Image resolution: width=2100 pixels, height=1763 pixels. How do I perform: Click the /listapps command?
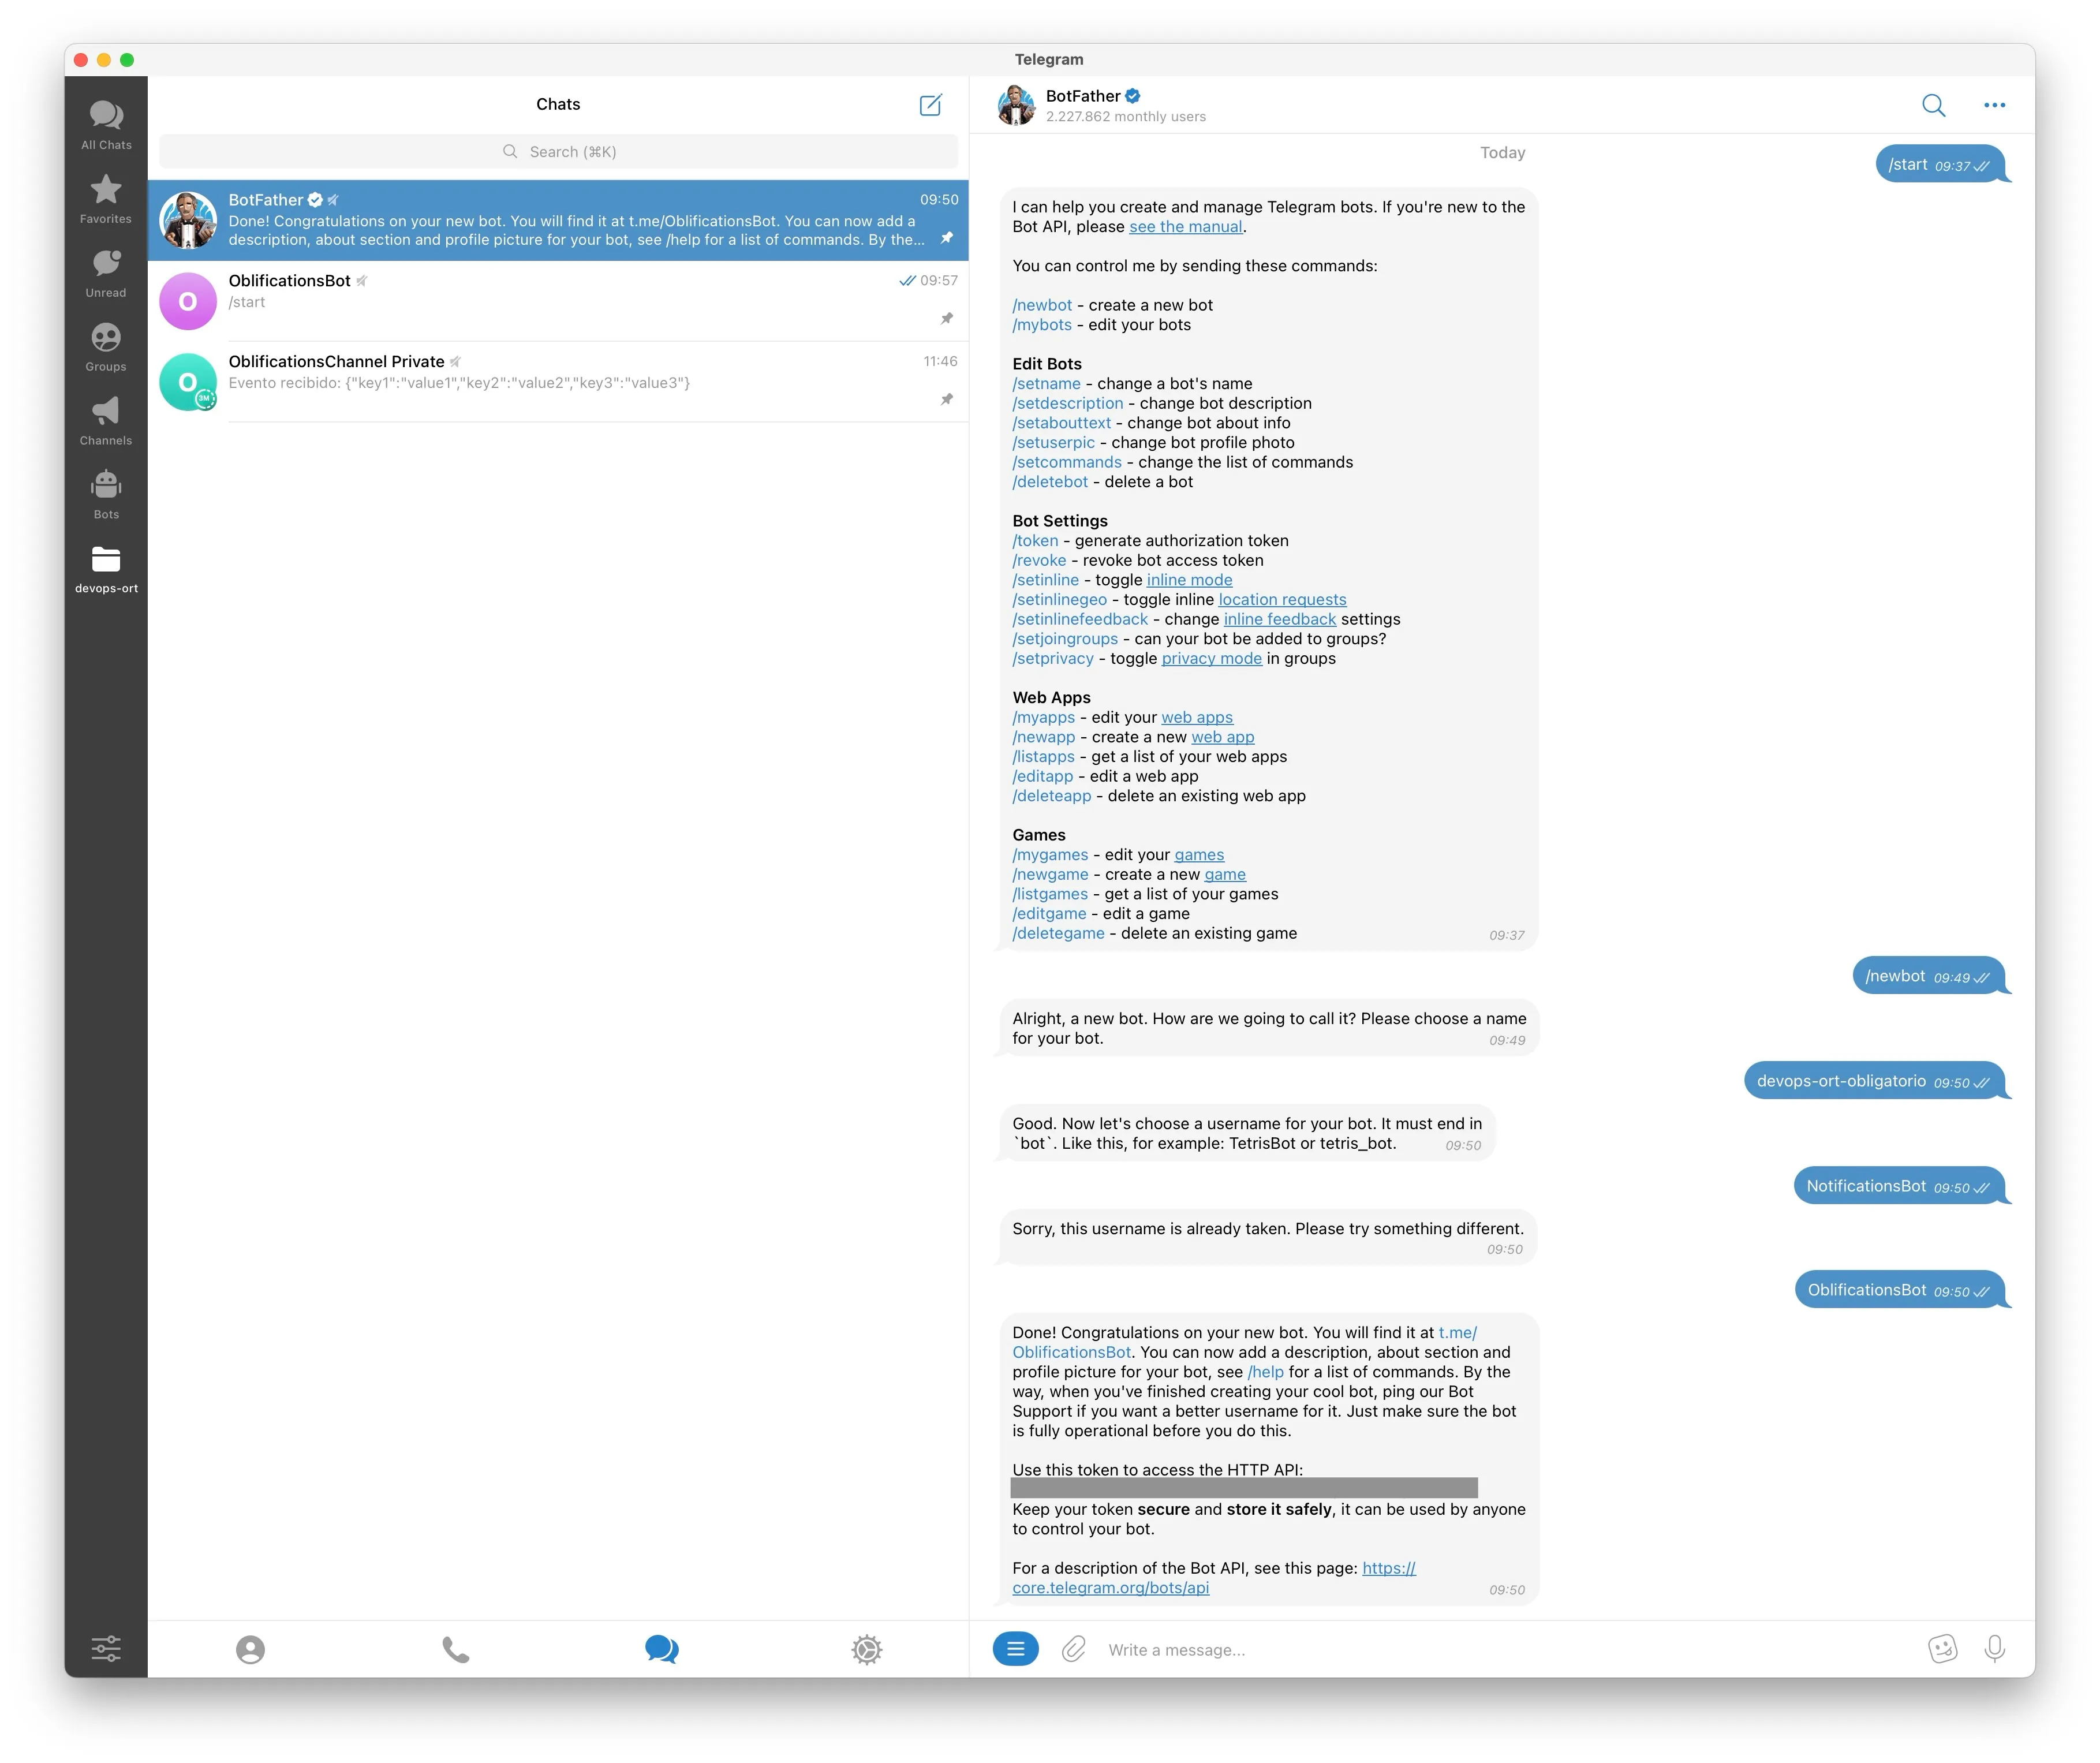[x=1043, y=757]
